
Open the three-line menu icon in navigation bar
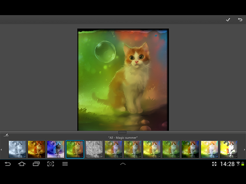tap(65, 164)
